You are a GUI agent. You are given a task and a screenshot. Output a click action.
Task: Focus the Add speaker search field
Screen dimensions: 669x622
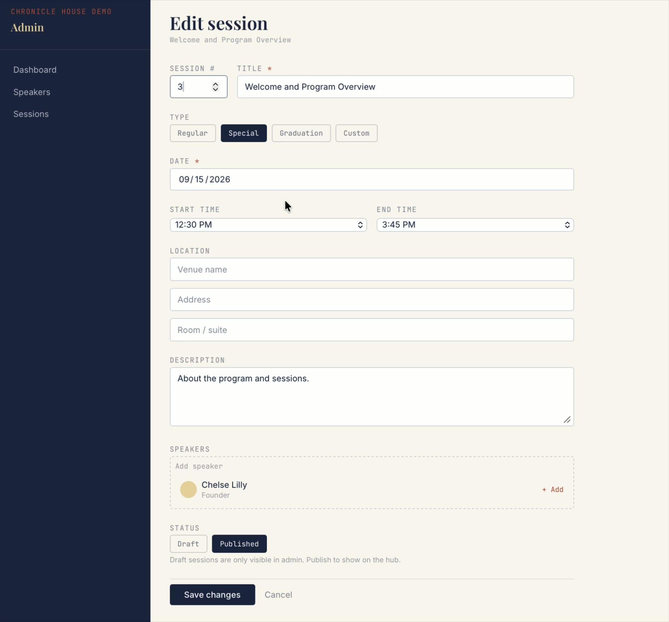click(x=372, y=466)
